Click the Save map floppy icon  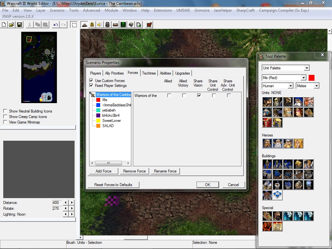point(19,25)
